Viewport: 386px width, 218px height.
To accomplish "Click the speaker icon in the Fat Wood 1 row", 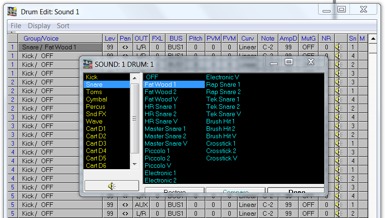I will pos(338,47).
